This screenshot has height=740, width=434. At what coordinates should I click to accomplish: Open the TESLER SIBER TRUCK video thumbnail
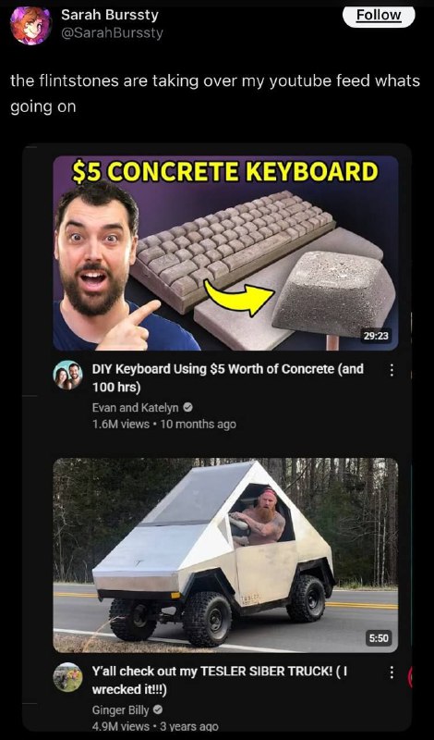click(x=225, y=555)
